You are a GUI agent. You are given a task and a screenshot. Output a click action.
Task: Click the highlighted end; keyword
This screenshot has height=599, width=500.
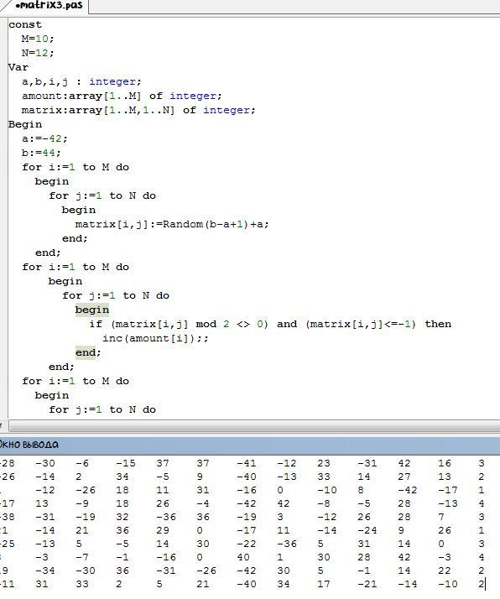pos(88,352)
